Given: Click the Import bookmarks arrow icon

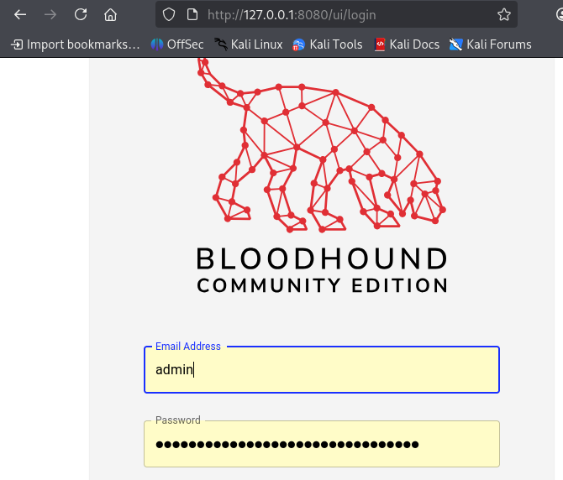Looking at the screenshot, I should point(17,44).
